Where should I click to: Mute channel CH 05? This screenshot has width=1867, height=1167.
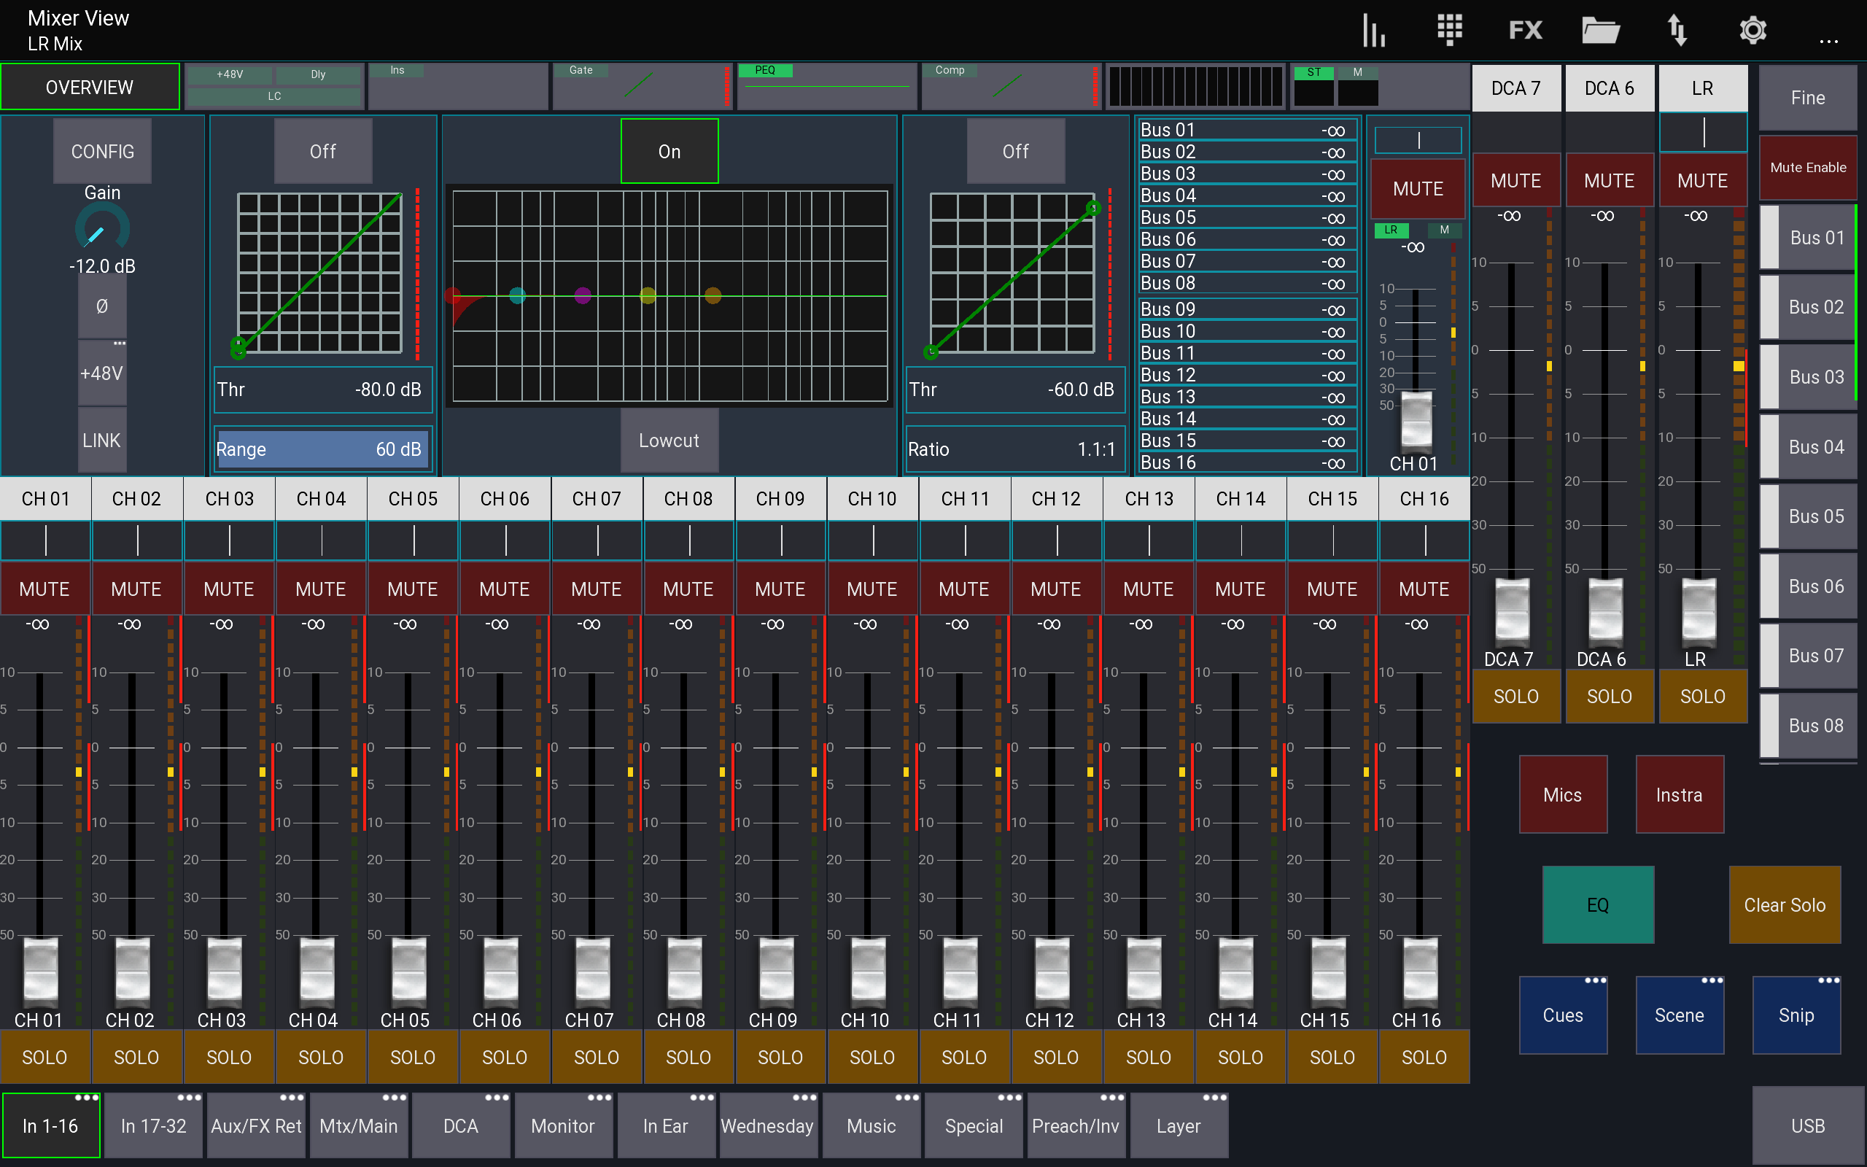pos(413,589)
